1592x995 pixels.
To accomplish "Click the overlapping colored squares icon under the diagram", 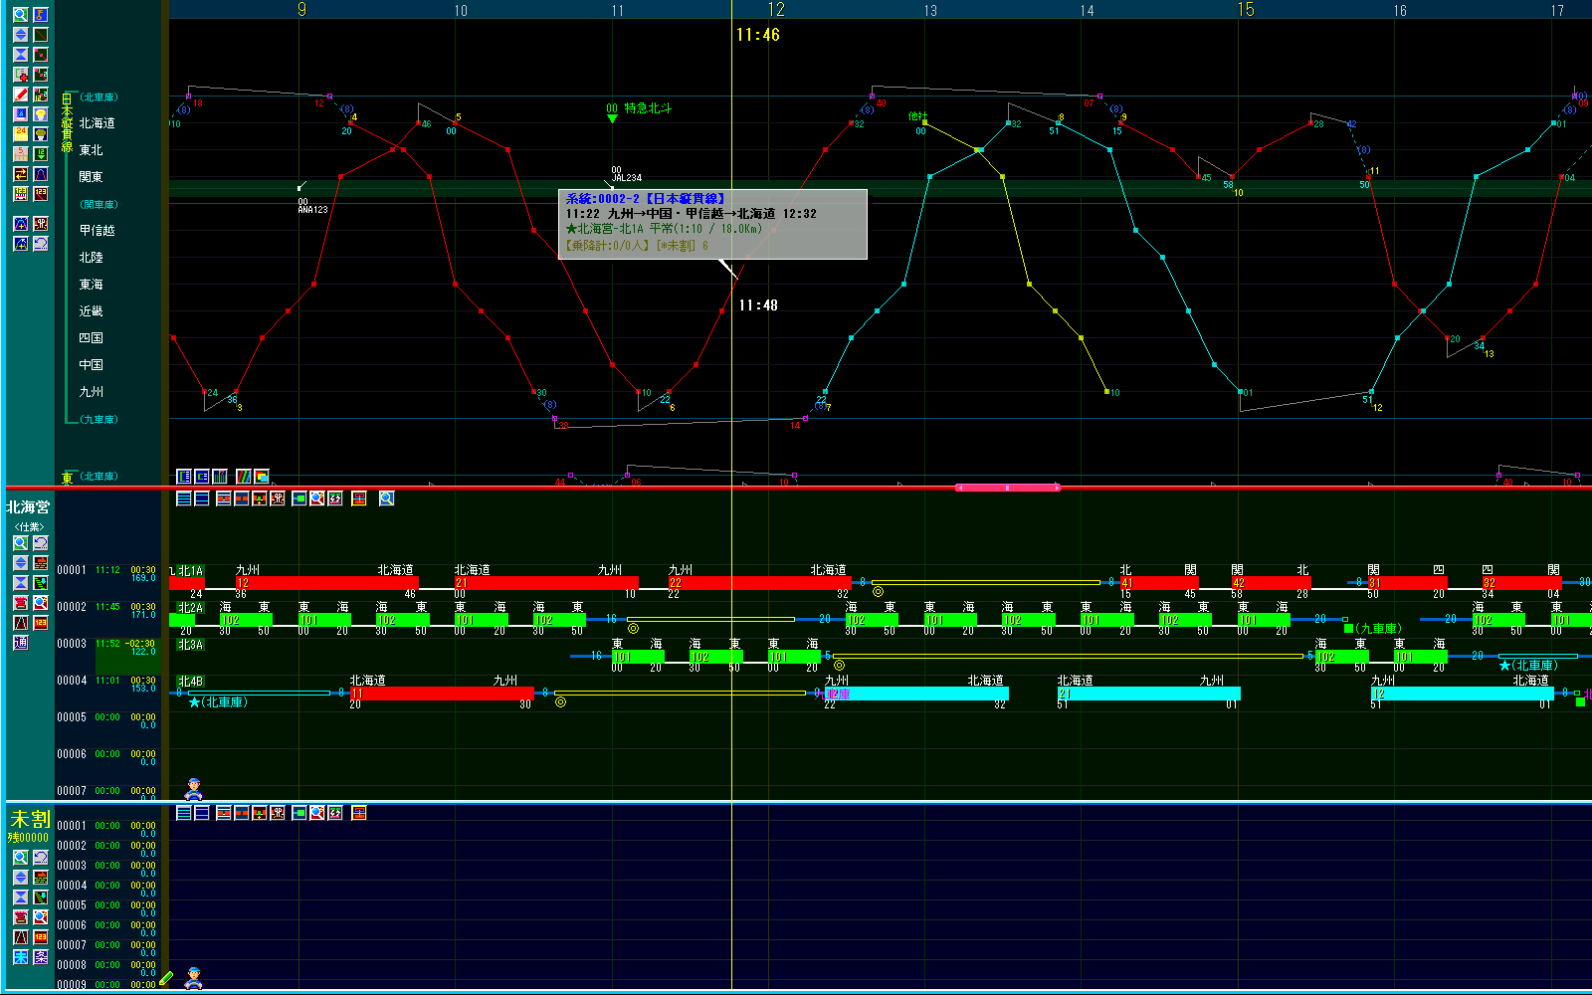I will point(262,477).
